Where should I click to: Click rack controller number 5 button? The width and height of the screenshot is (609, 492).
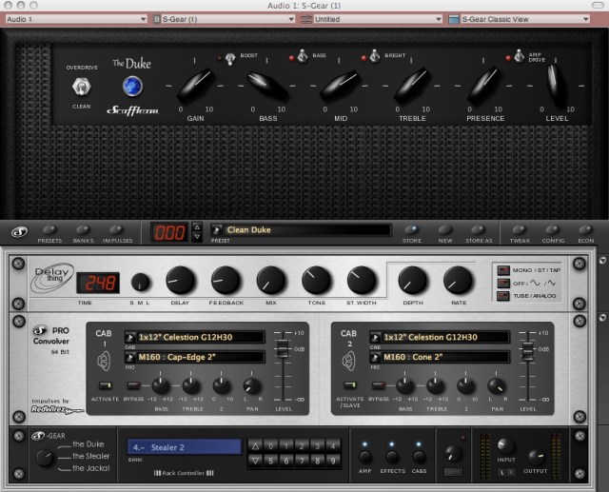point(270,461)
